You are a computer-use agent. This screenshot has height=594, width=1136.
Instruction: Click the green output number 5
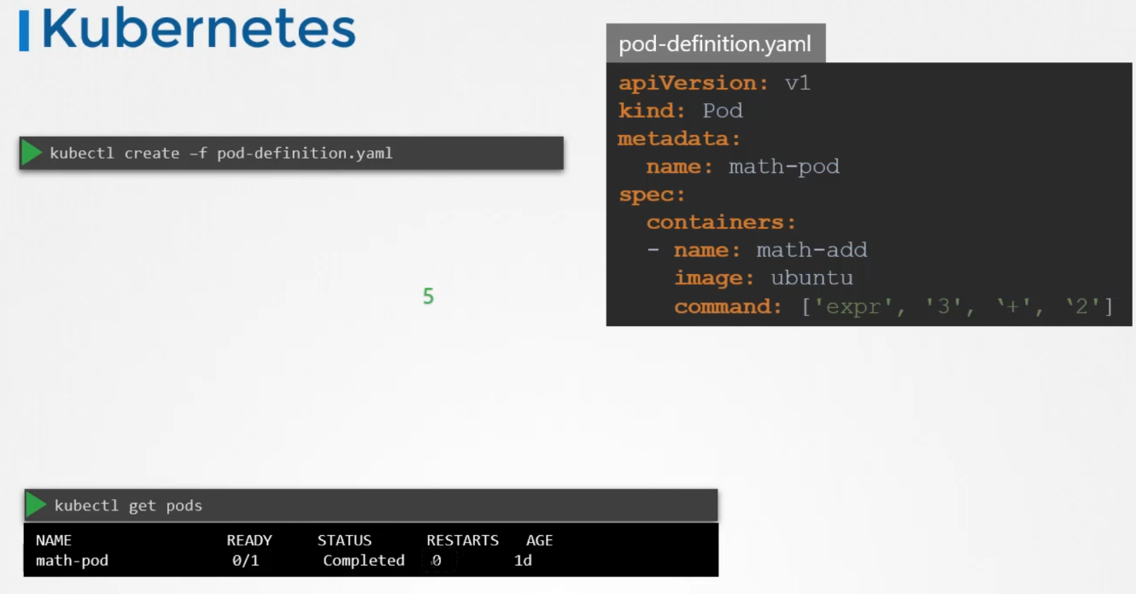coord(428,297)
